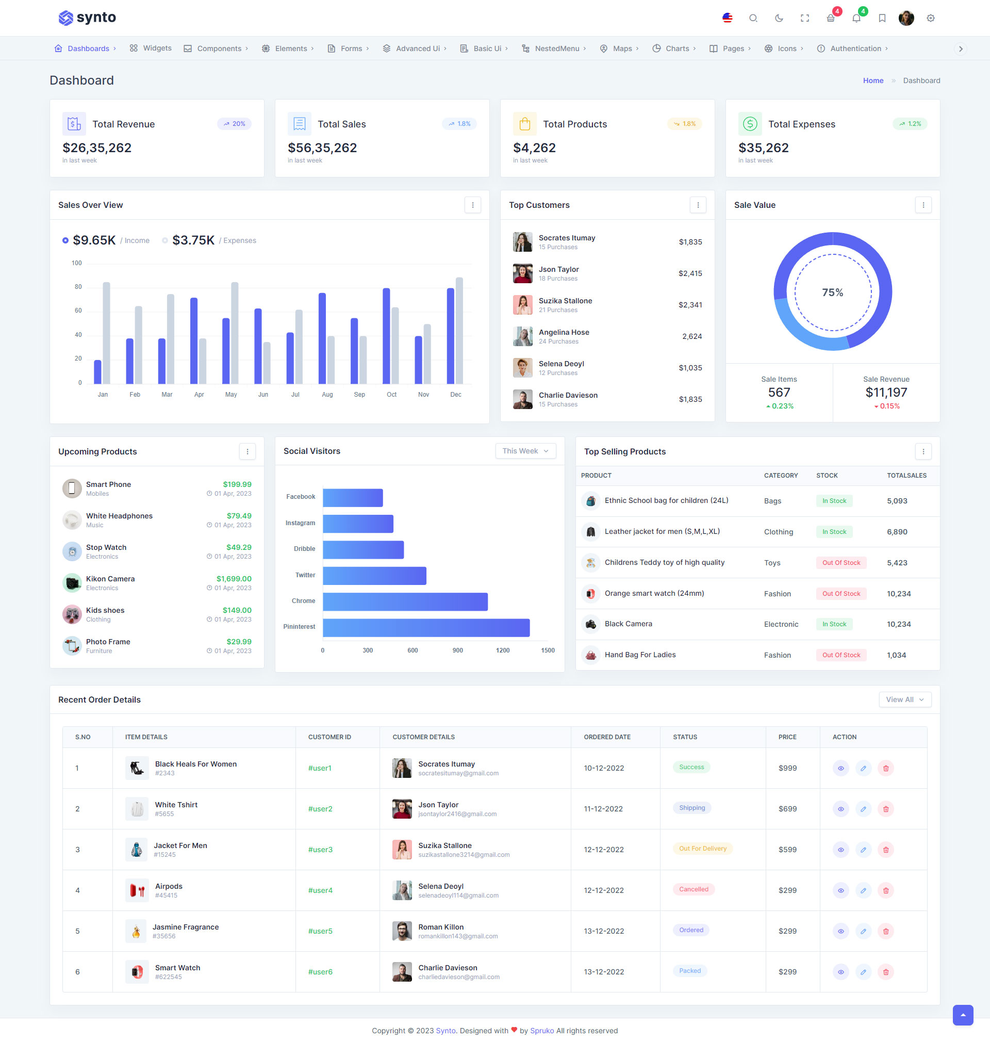990x1042 pixels.
Task: Open the Forms menu
Action: tap(351, 48)
